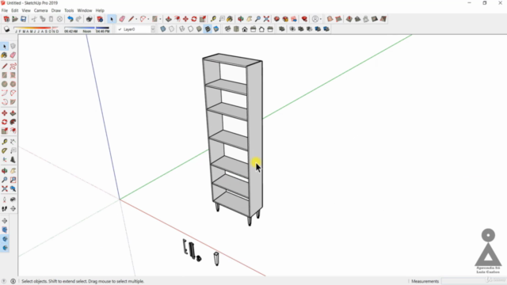The image size is (507, 285).
Task: Enable Monochrome face style
Action: click(216, 29)
